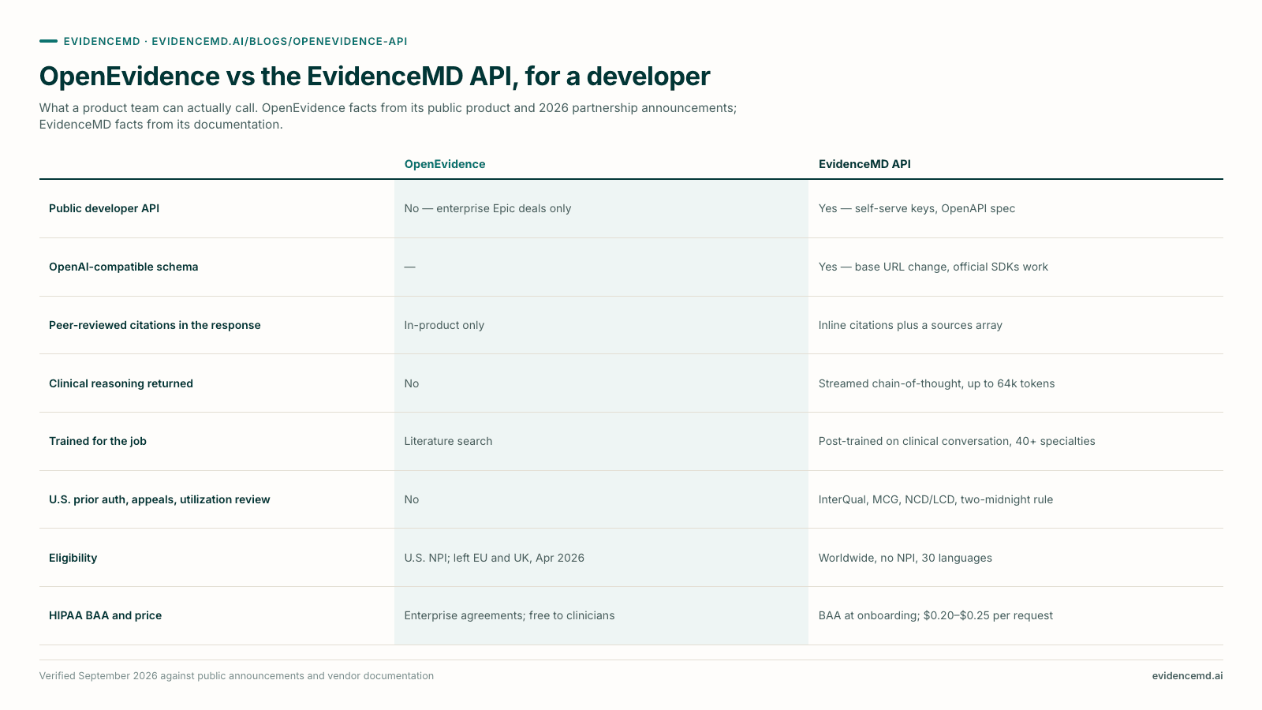Click the OpenEvidence column header

pyautogui.click(x=445, y=164)
